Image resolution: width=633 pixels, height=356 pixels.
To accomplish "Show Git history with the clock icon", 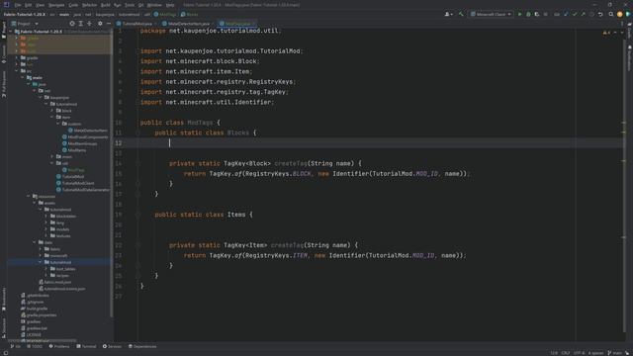I will pyautogui.click(x=591, y=14).
